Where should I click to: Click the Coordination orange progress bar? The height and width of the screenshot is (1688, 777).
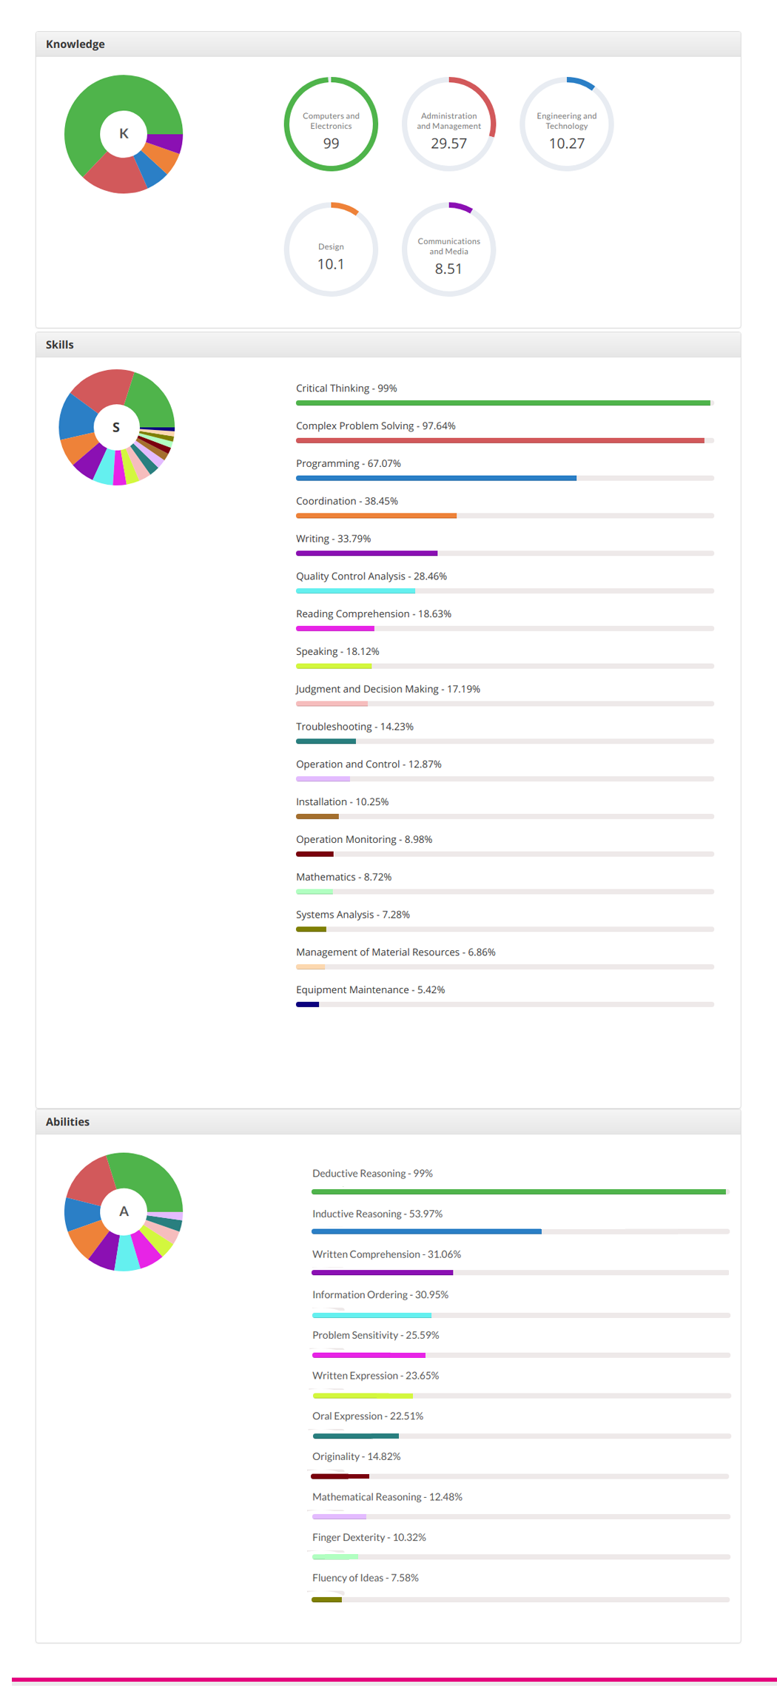[505, 516]
